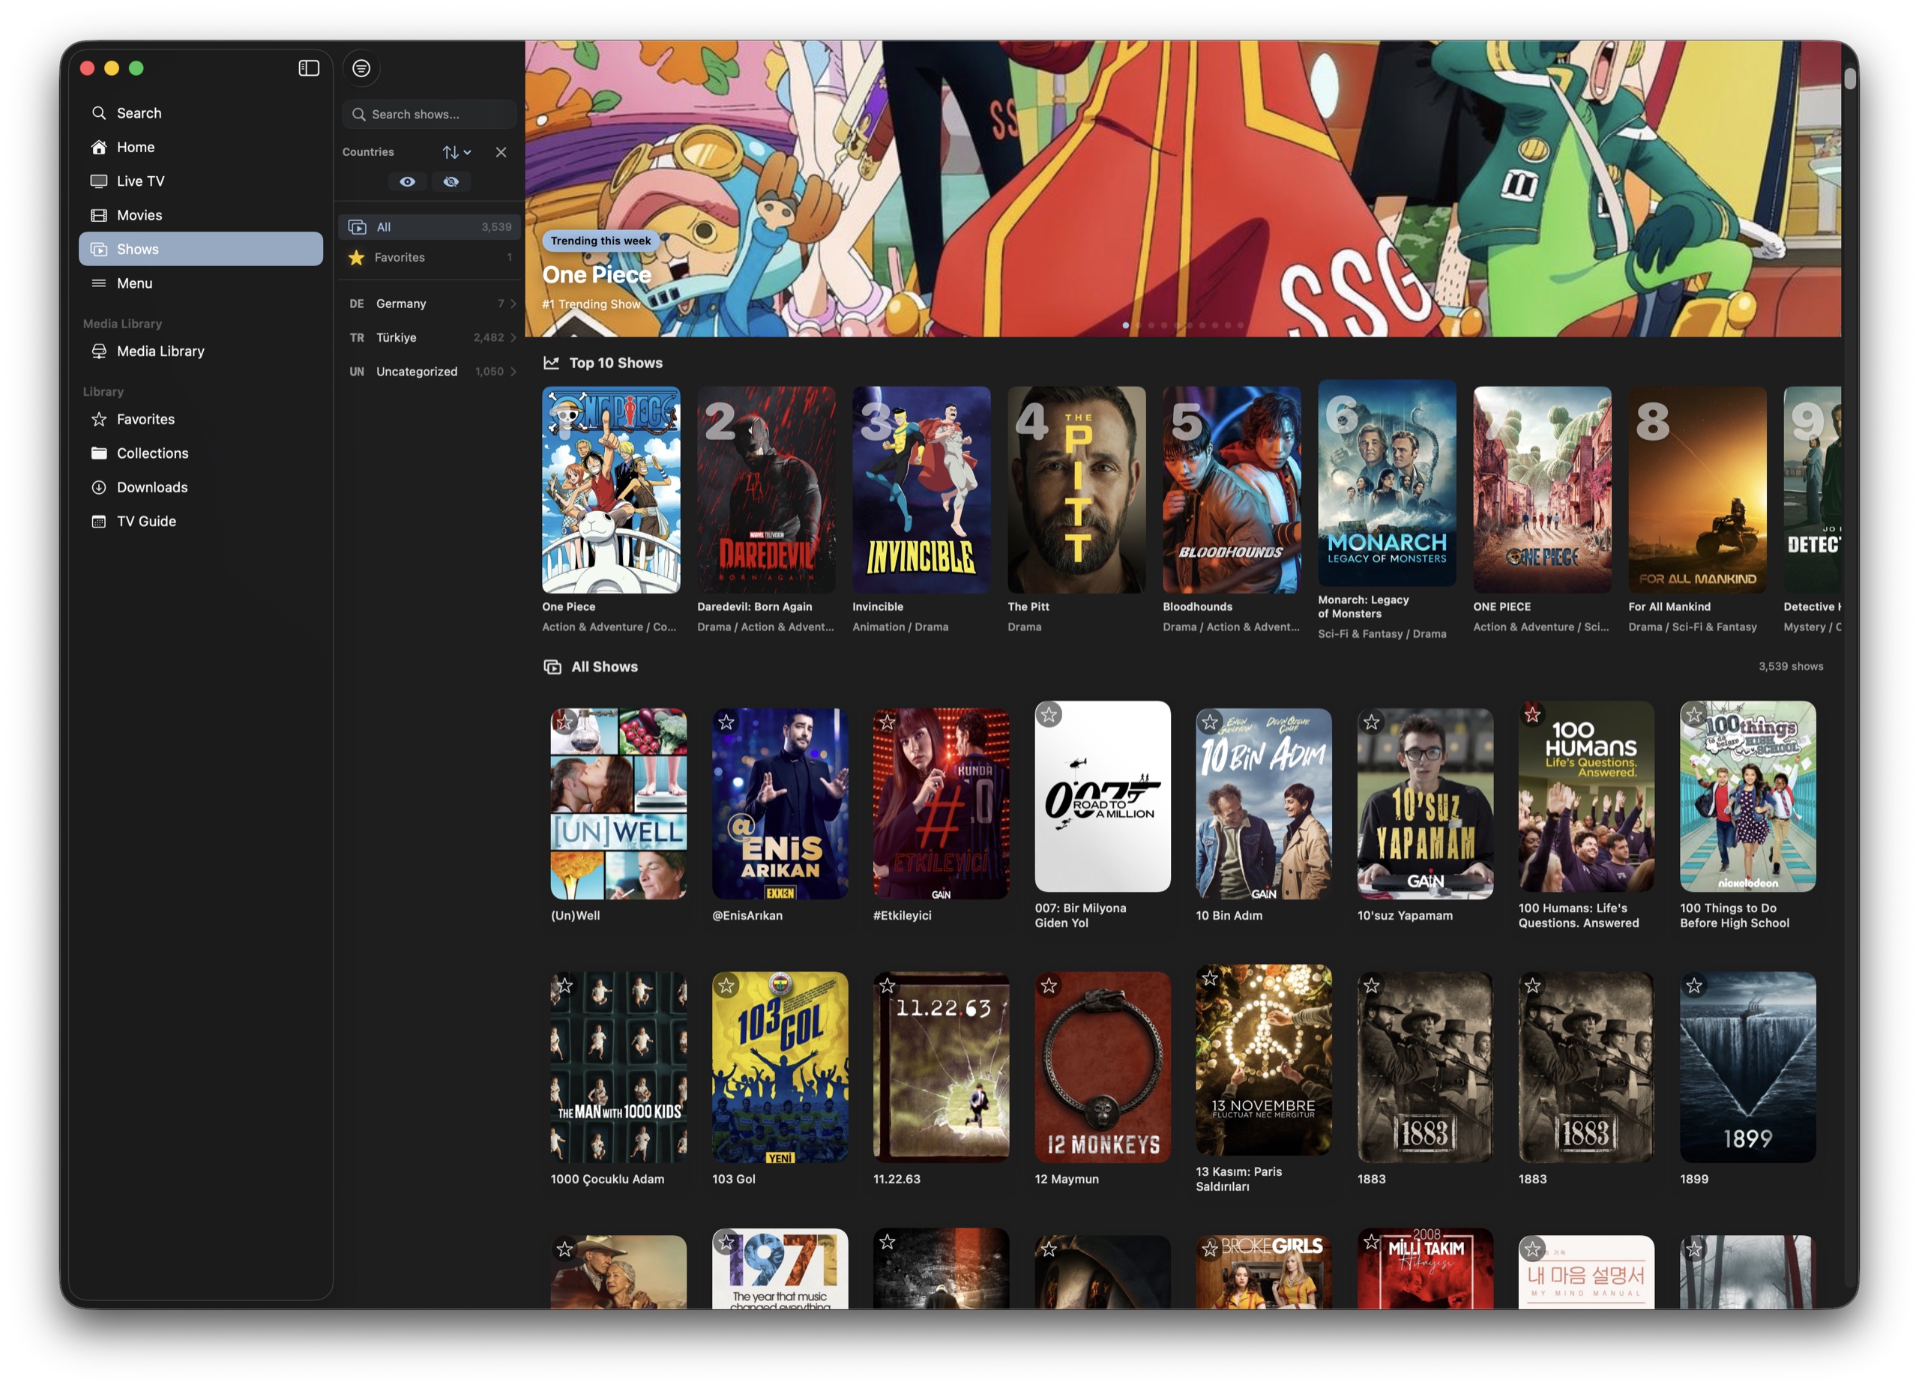The height and width of the screenshot is (1388, 1919).
Task: Open Live TV section
Action: click(201, 181)
